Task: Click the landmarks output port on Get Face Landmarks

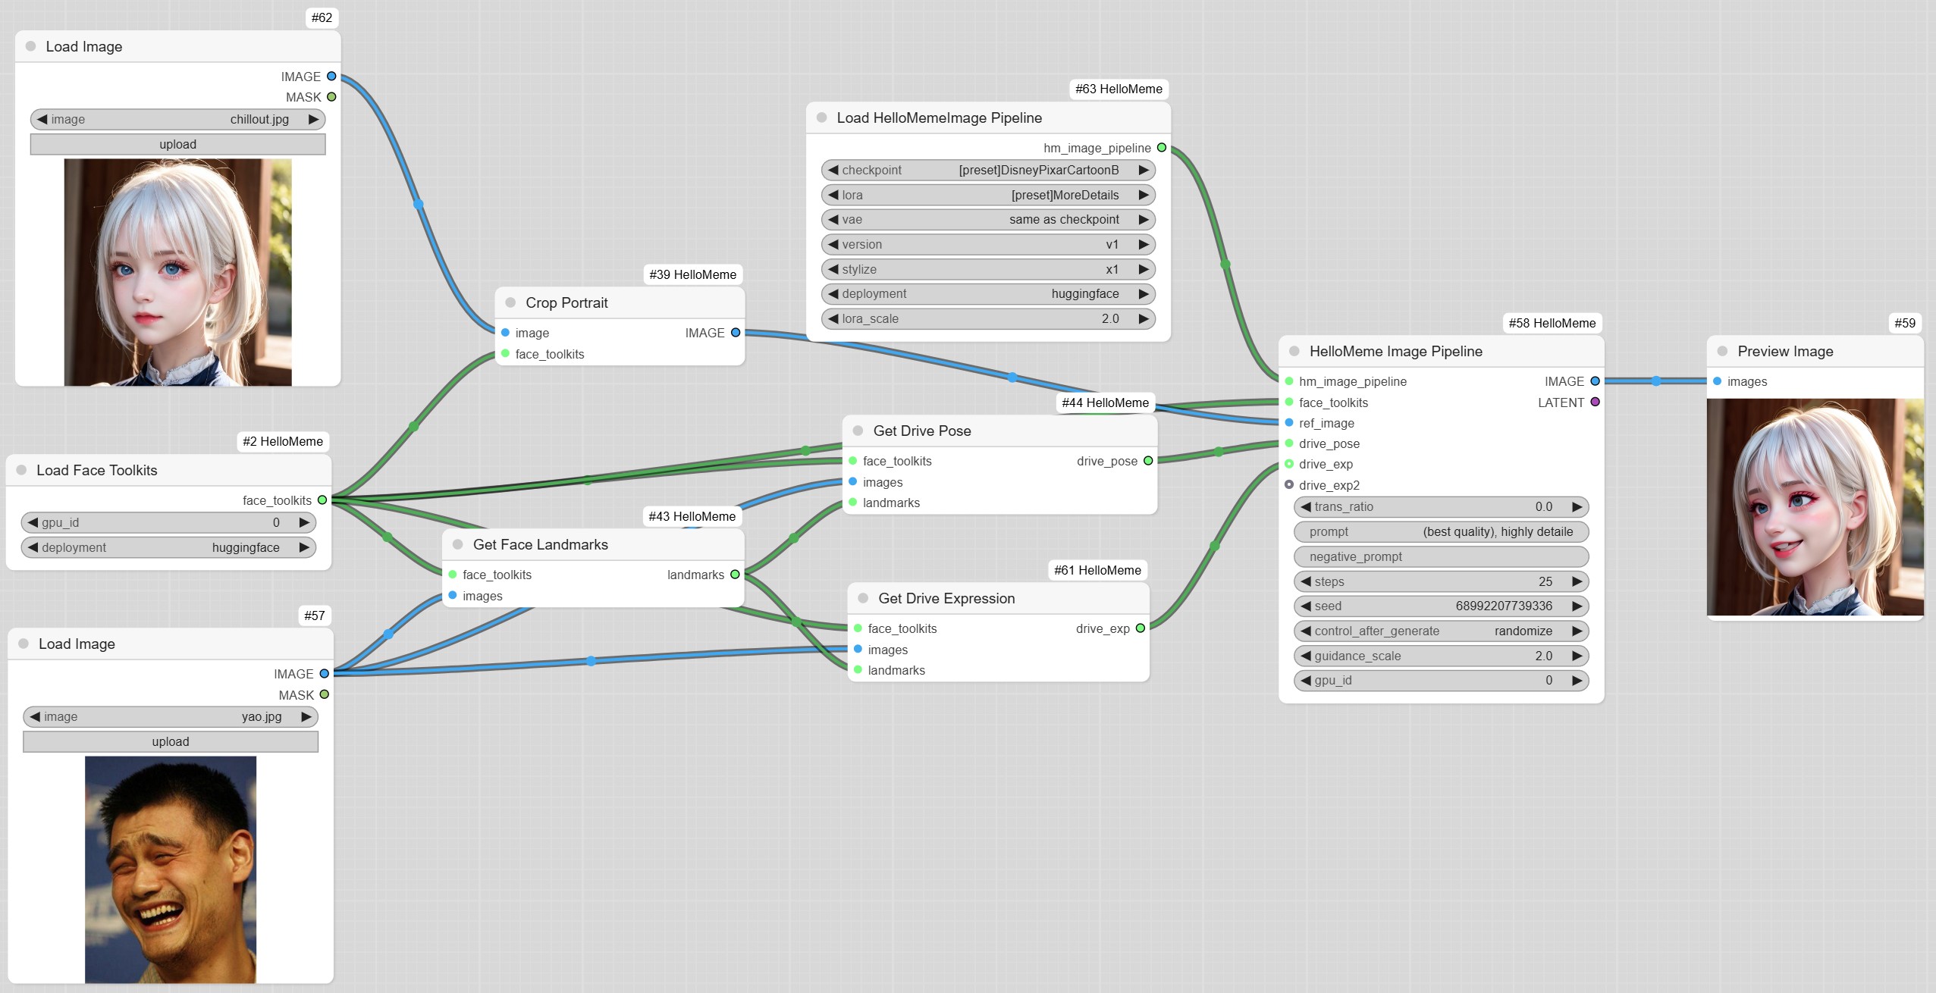Action: (x=735, y=575)
